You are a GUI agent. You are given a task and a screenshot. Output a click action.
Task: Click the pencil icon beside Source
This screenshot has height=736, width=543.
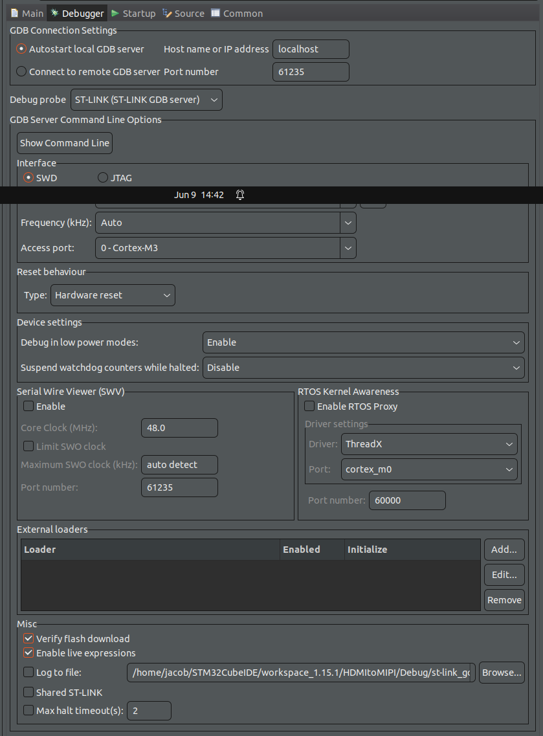[167, 12]
